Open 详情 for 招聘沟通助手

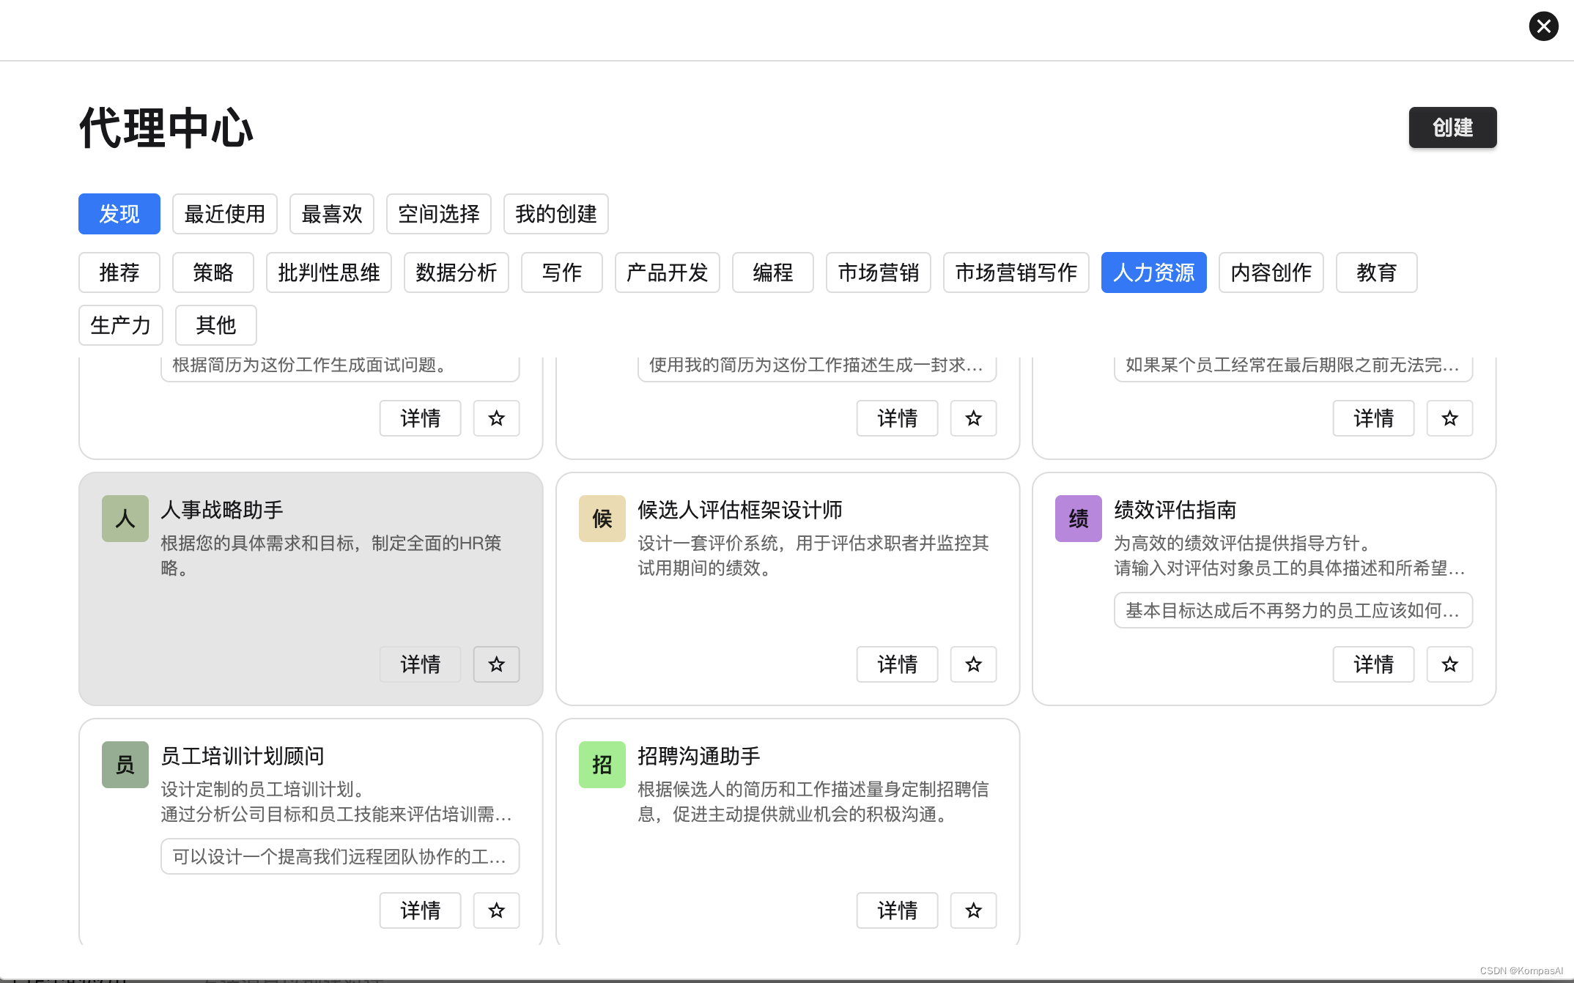coord(897,910)
